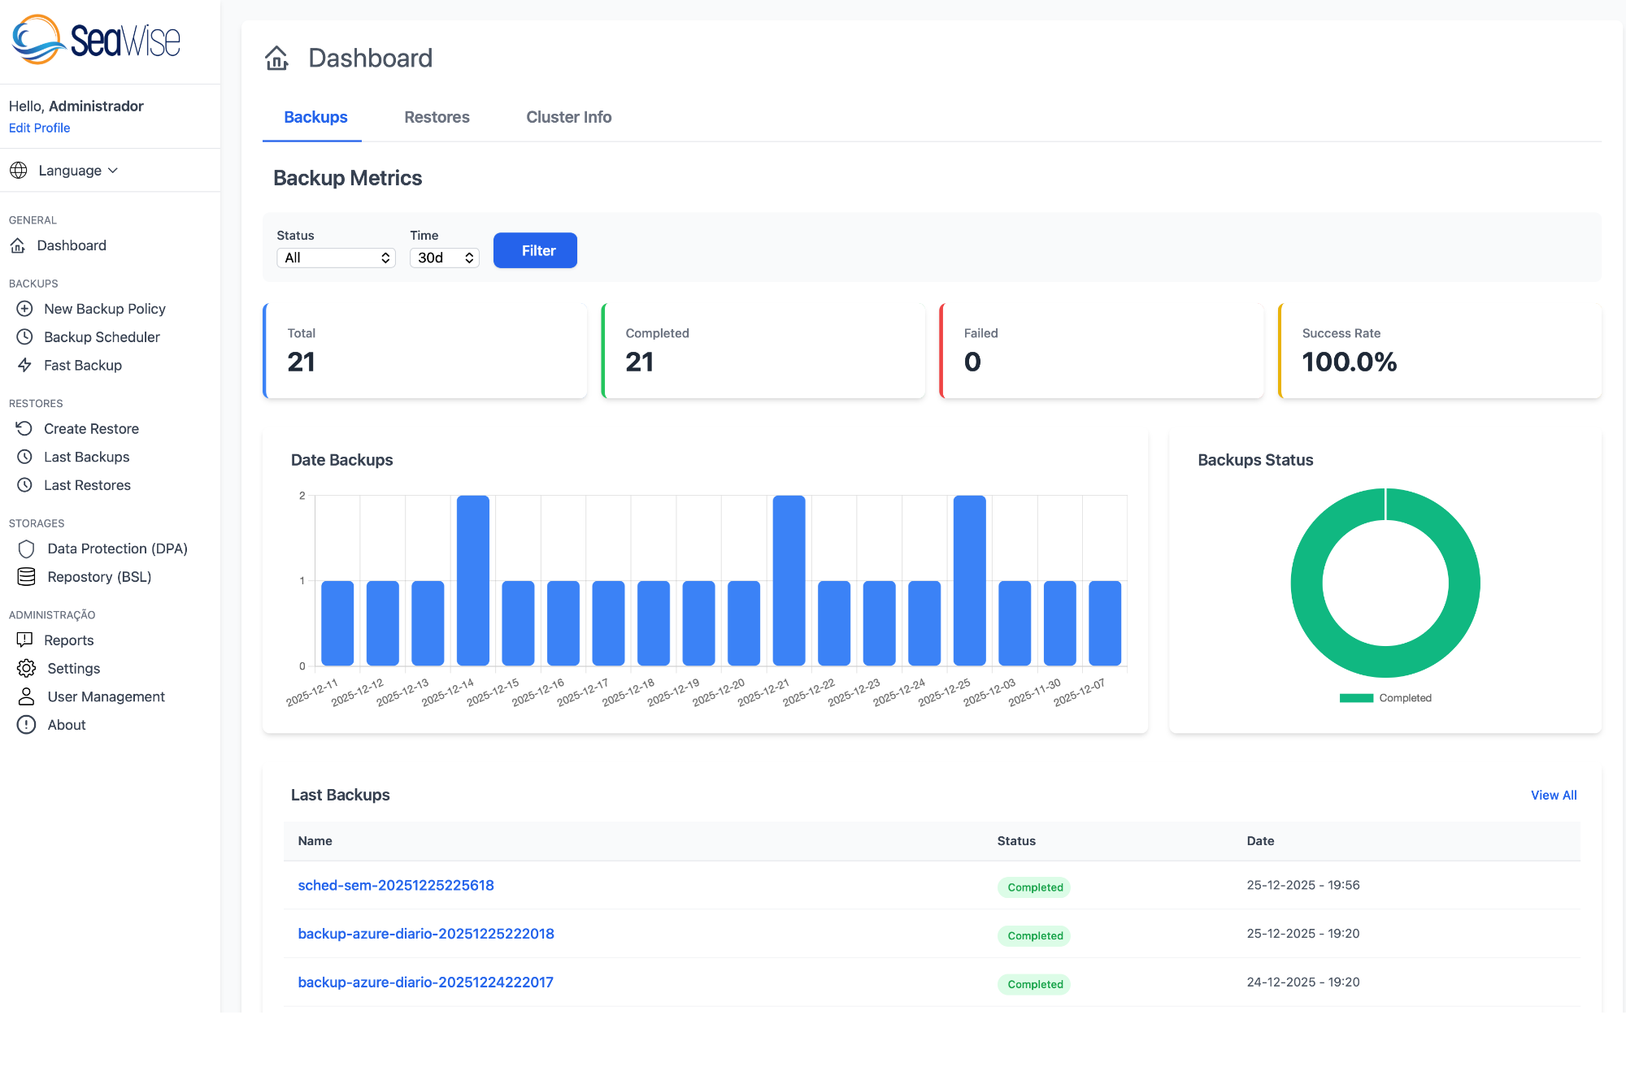Select the Fast Backup lightning icon
The image size is (1626, 1067).
click(x=24, y=365)
